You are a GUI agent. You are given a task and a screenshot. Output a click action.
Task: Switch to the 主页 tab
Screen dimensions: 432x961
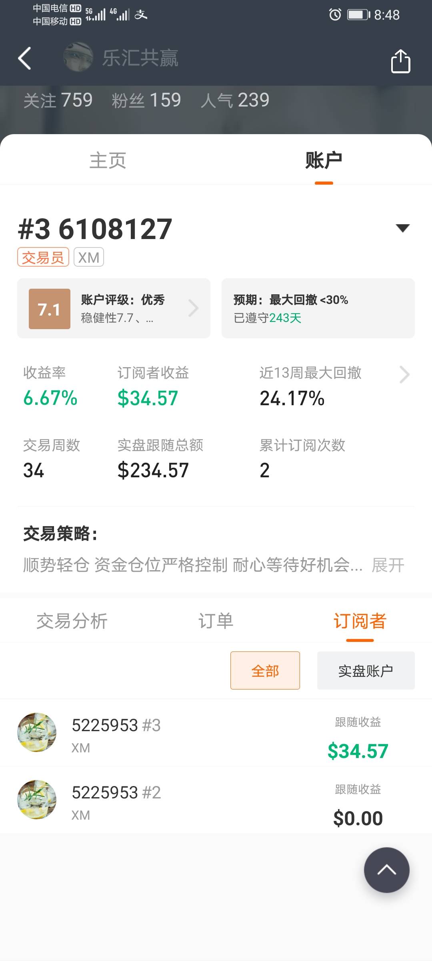coord(108,161)
